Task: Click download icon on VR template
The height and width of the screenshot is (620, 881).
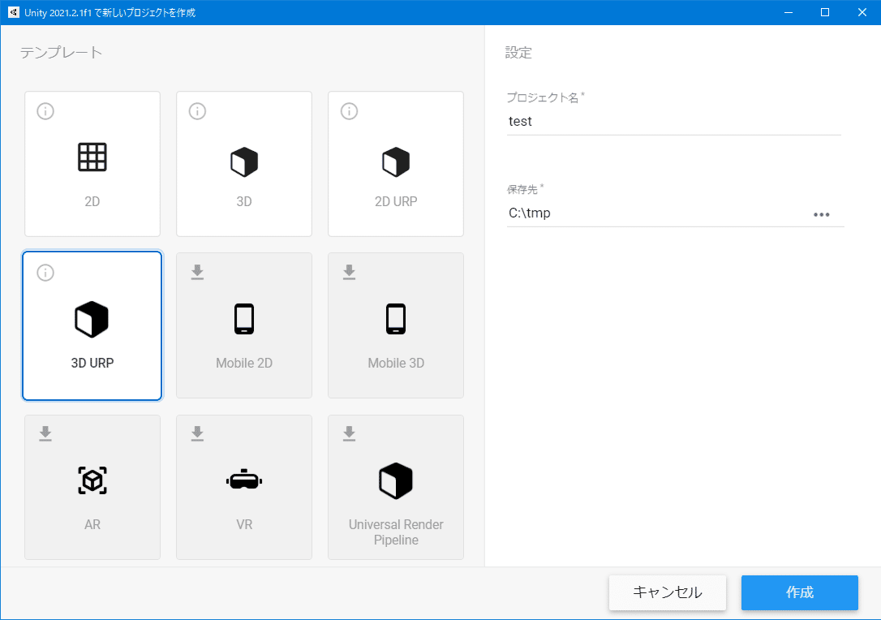Action: coord(197,433)
